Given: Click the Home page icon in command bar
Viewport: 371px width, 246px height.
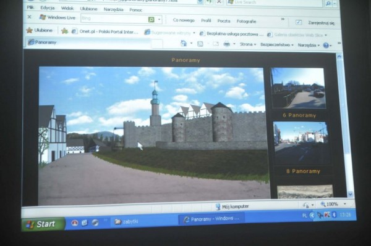Looking at the screenshot, I should pos(184,43).
